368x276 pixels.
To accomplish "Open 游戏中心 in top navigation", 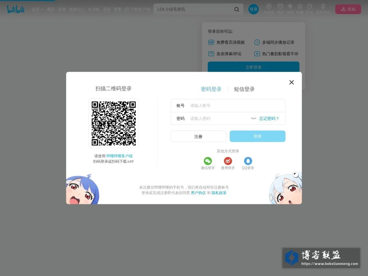I will (x=77, y=10).
